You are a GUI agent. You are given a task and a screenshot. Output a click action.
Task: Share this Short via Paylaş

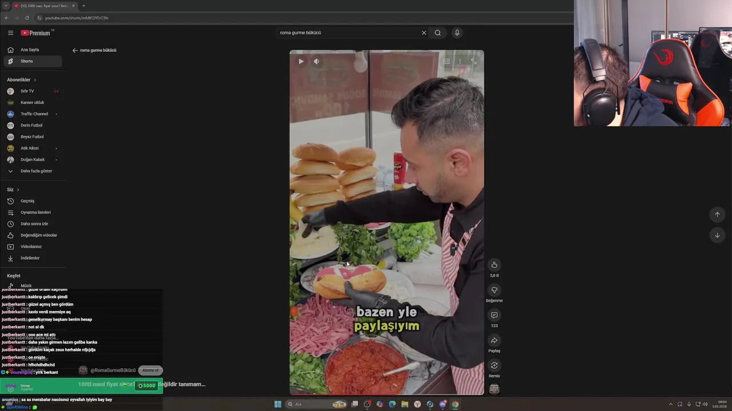coord(494,341)
